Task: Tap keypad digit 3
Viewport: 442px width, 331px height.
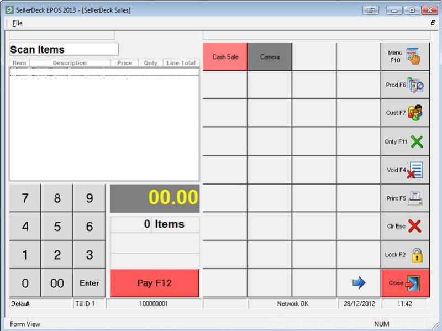Action: 90,255
